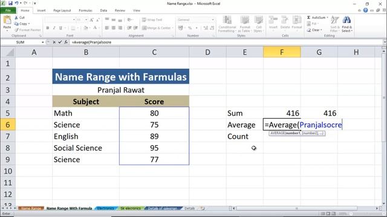Toggle Underline formatting
The height and width of the screenshot is (217, 387).
pos(60,28)
